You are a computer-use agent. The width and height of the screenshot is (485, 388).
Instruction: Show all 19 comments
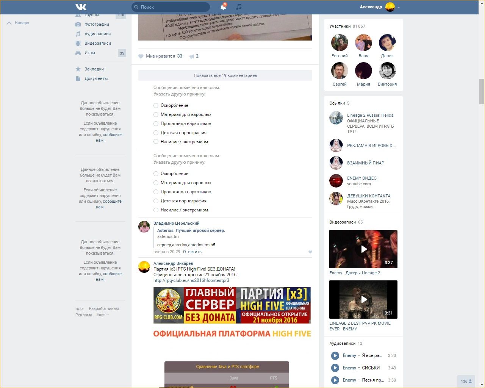click(x=225, y=75)
